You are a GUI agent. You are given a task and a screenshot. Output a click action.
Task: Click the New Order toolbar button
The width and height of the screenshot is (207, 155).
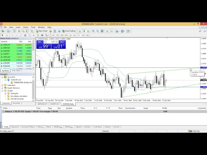pos(42,31)
